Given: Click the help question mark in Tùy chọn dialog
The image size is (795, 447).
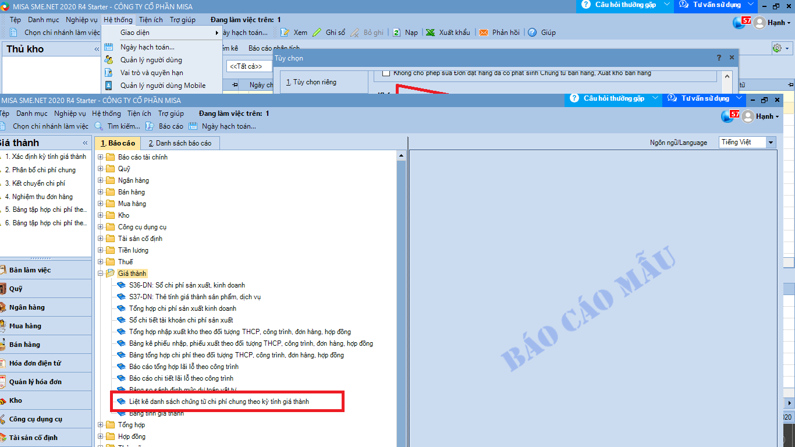Looking at the screenshot, I should point(719,58).
